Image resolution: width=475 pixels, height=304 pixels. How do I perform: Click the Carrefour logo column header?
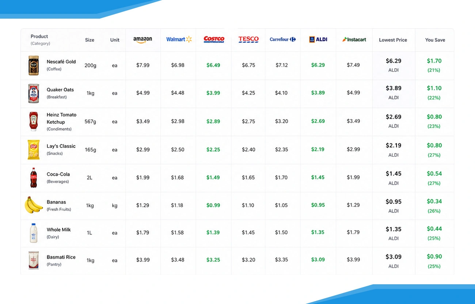click(x=283, y=39)
